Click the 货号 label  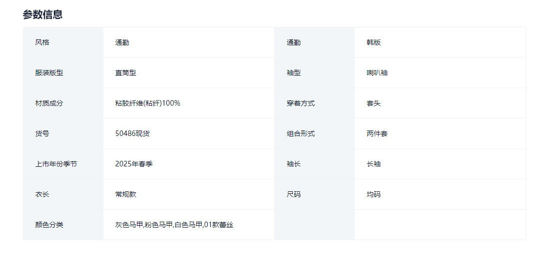click(42, 134)
